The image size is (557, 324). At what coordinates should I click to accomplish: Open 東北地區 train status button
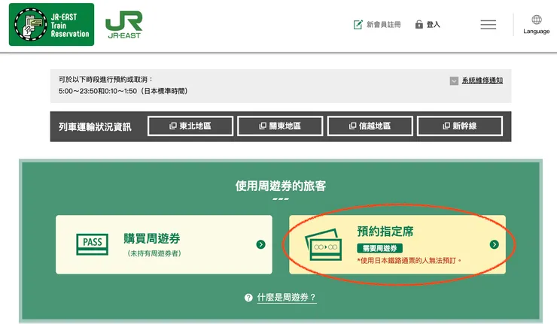point(190,126)
